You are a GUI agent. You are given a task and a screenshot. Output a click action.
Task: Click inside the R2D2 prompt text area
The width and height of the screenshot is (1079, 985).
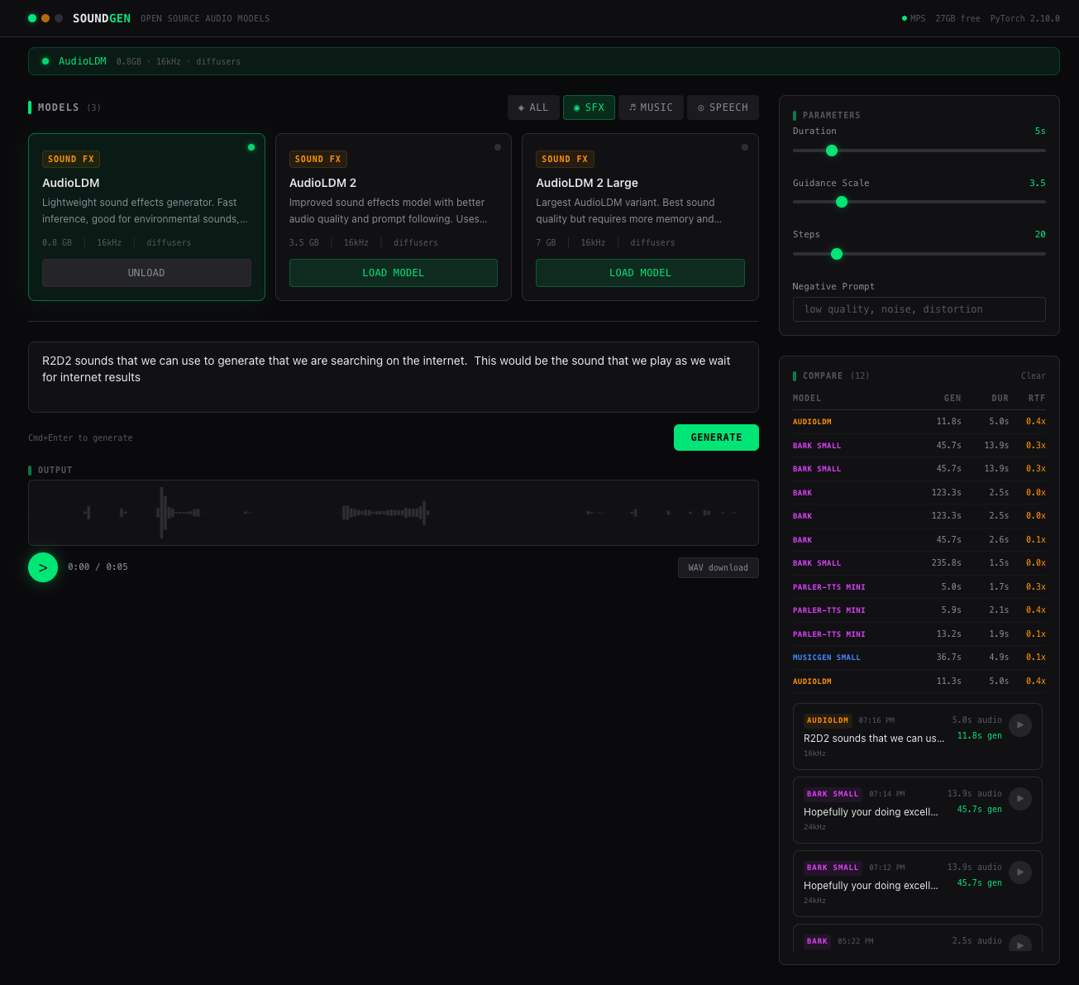(x=394, y=377)
